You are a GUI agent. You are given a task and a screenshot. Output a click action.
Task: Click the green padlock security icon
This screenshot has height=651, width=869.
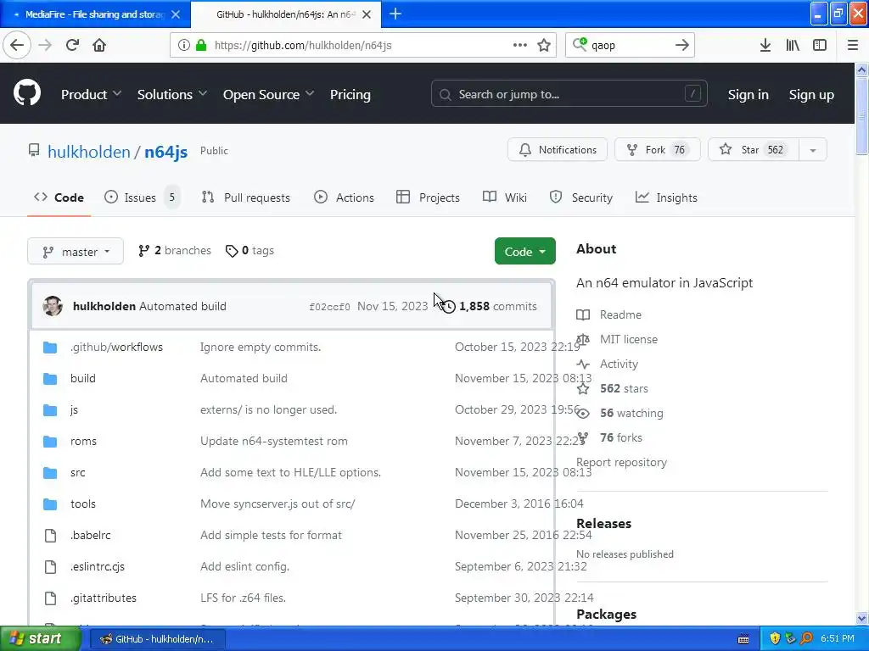(x=201, y=46)
